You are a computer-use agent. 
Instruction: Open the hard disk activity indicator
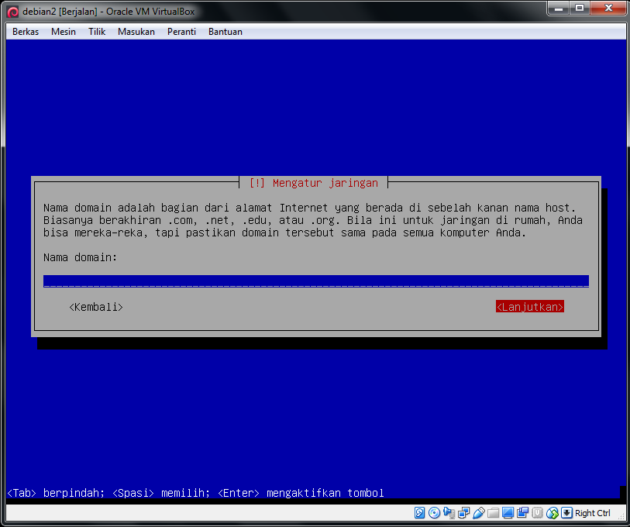pos(419,513)
